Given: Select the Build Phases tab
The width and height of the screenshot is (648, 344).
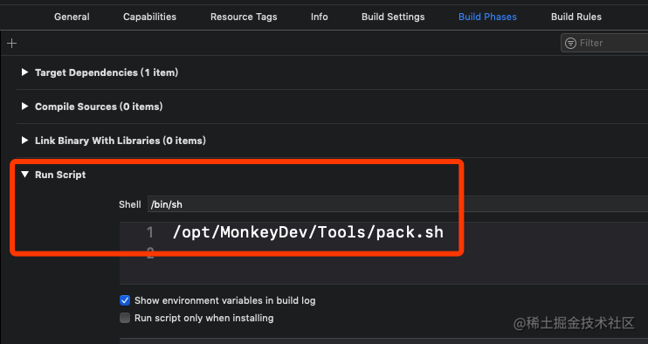Looking at the screenshot, I should point(487,17).
